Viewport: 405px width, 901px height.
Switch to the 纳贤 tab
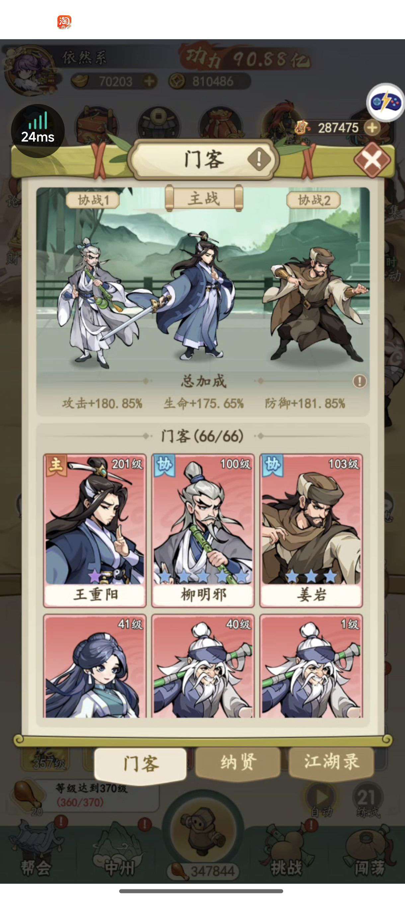click(x=238, y=762)
